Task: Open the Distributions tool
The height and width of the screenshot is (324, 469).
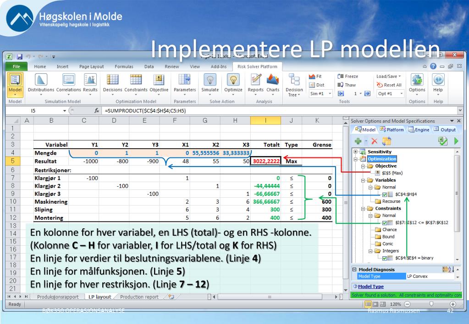Action: point(41,84)
